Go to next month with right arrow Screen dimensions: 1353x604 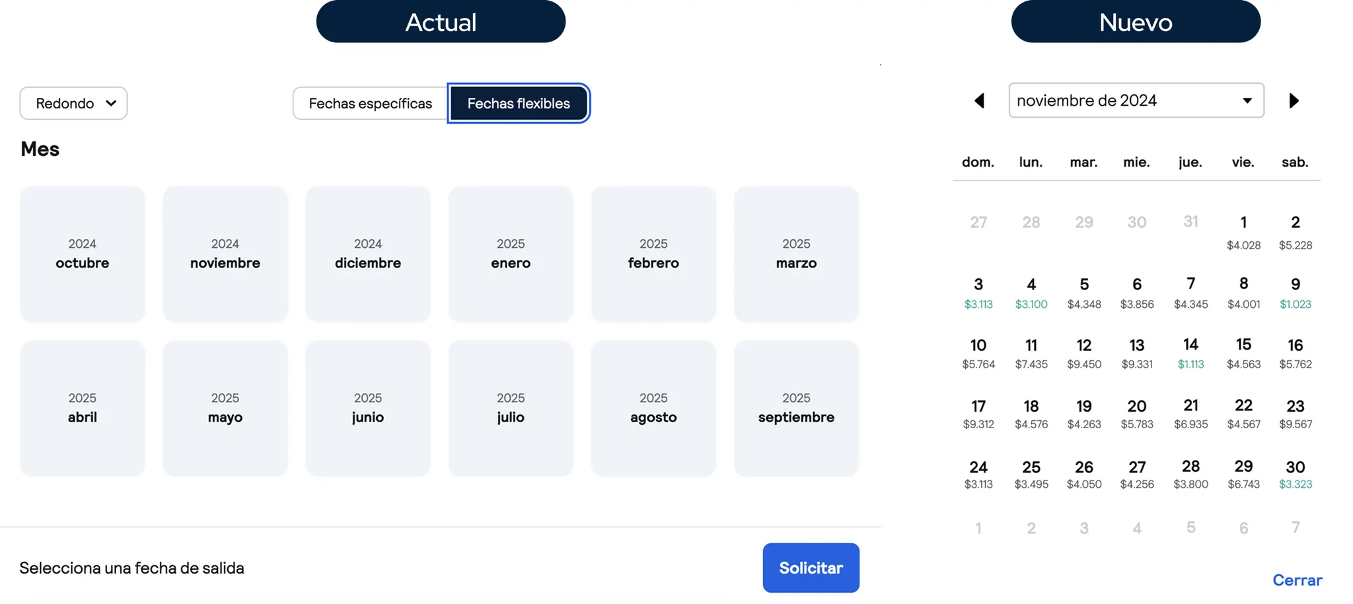1294,100
